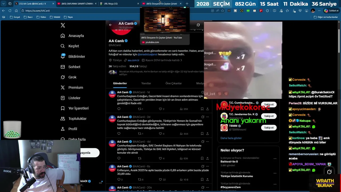Open the aa.com.tr profile link
341x192 pixels.
[x=133, y=60]
